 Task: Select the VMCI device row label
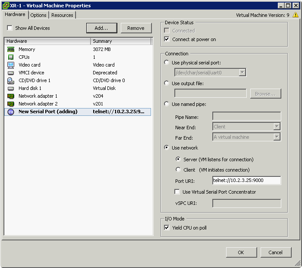tap(31, 73)
